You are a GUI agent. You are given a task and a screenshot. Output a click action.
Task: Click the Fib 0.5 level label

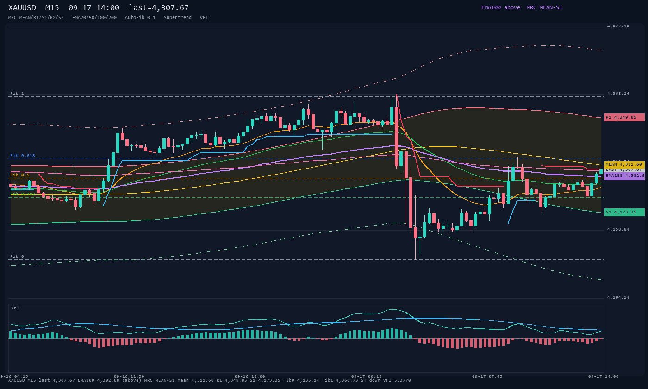(x=20, y=175)
